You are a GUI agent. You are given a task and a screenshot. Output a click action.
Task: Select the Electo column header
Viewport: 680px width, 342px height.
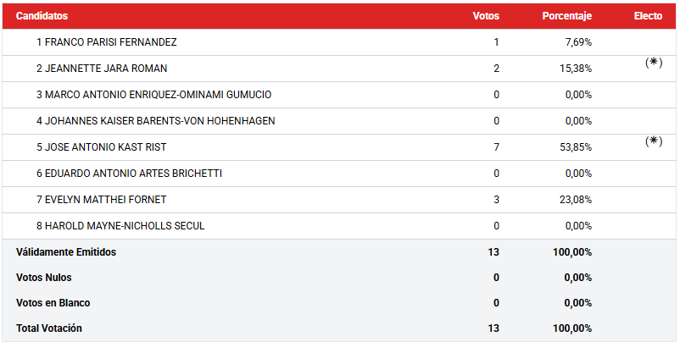(648, 16)
